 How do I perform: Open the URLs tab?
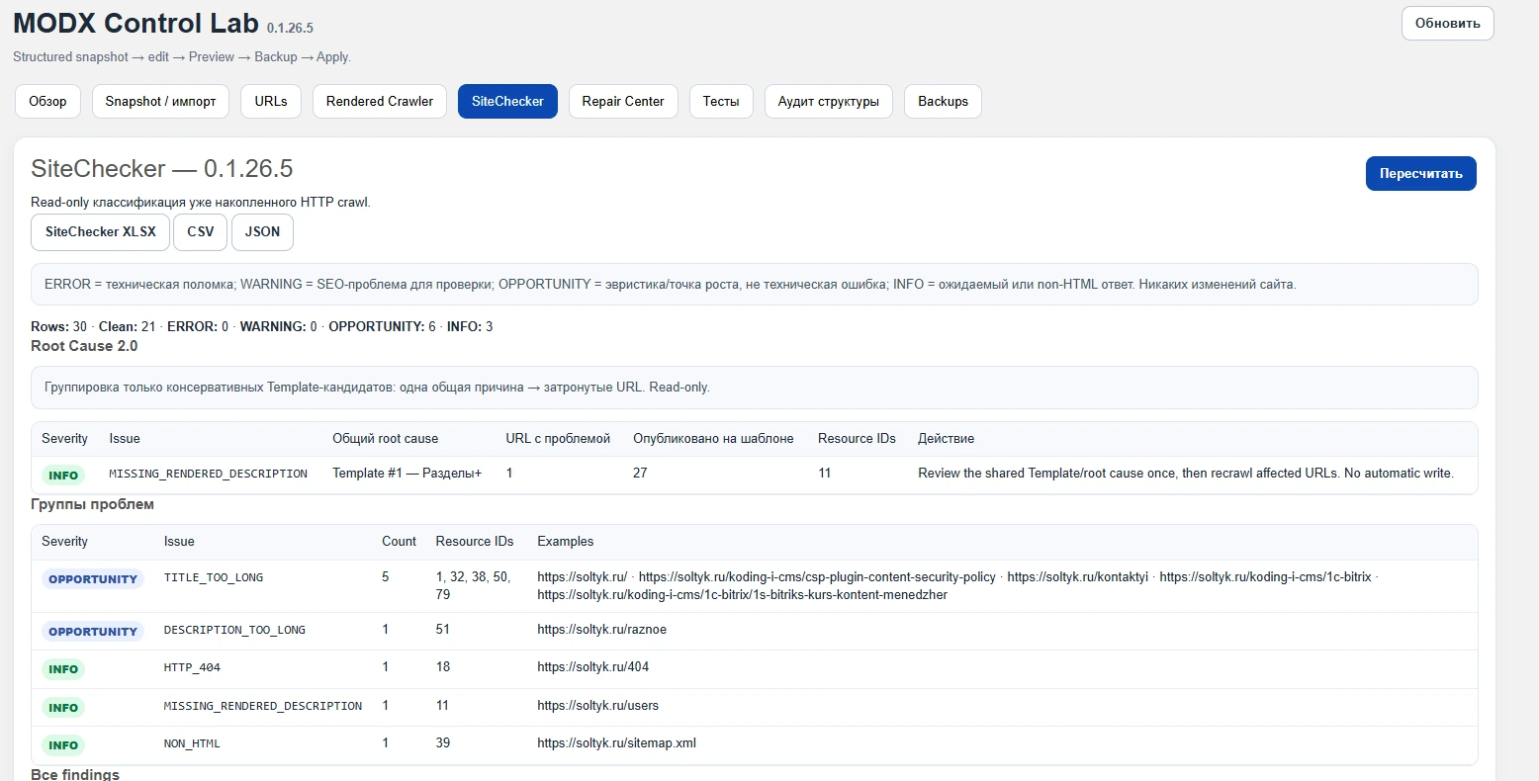click(271, 101)
